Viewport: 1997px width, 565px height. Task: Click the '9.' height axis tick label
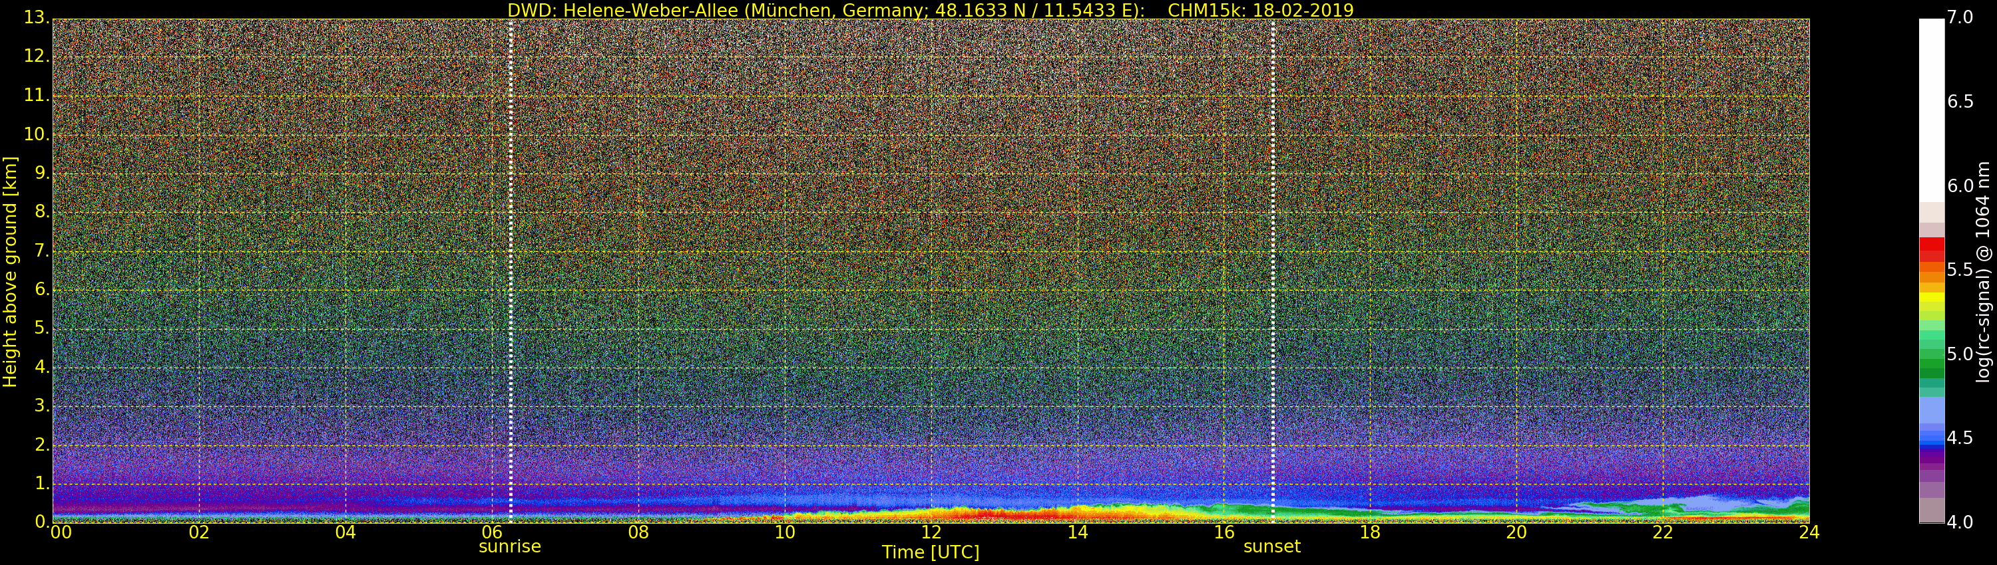pos(41,173)
